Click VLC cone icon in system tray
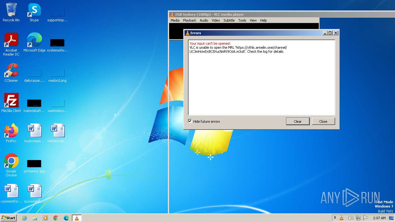 (x=342, y=218)
